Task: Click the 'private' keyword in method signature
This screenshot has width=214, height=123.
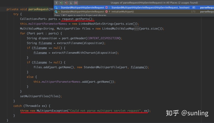Action: point(12,9)
